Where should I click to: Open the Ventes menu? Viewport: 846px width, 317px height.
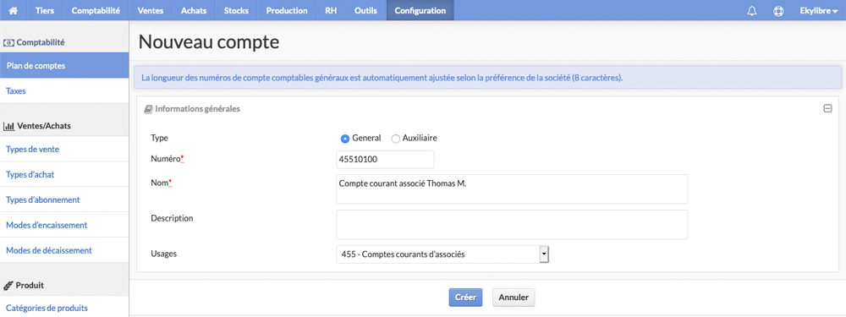[x=151, y=10]
